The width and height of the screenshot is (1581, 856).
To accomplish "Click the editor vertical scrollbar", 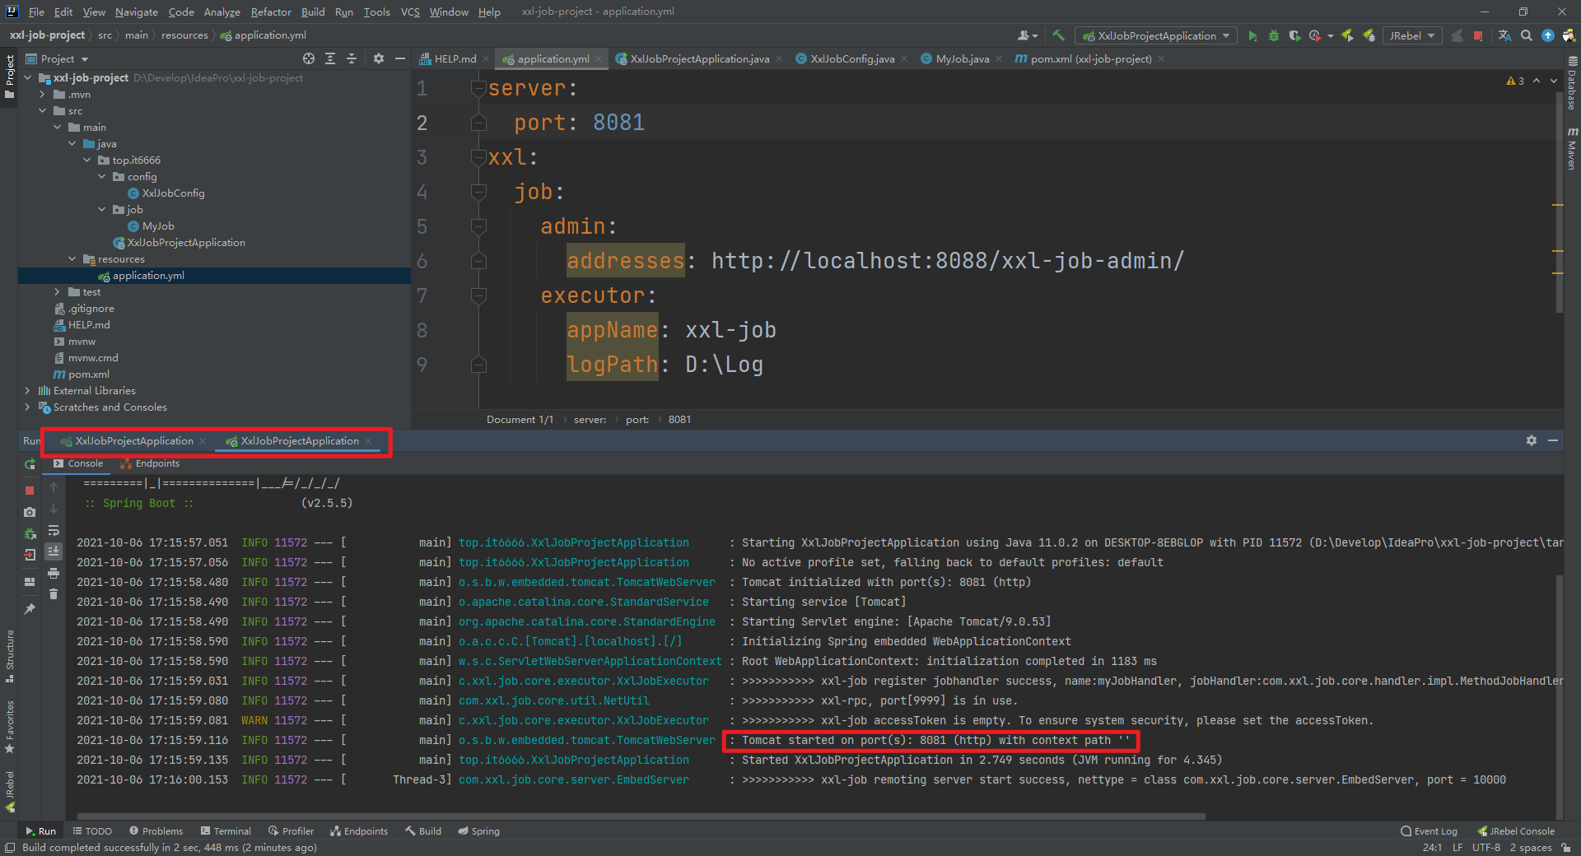I will pyautogui.click(x=1559, y=202).
